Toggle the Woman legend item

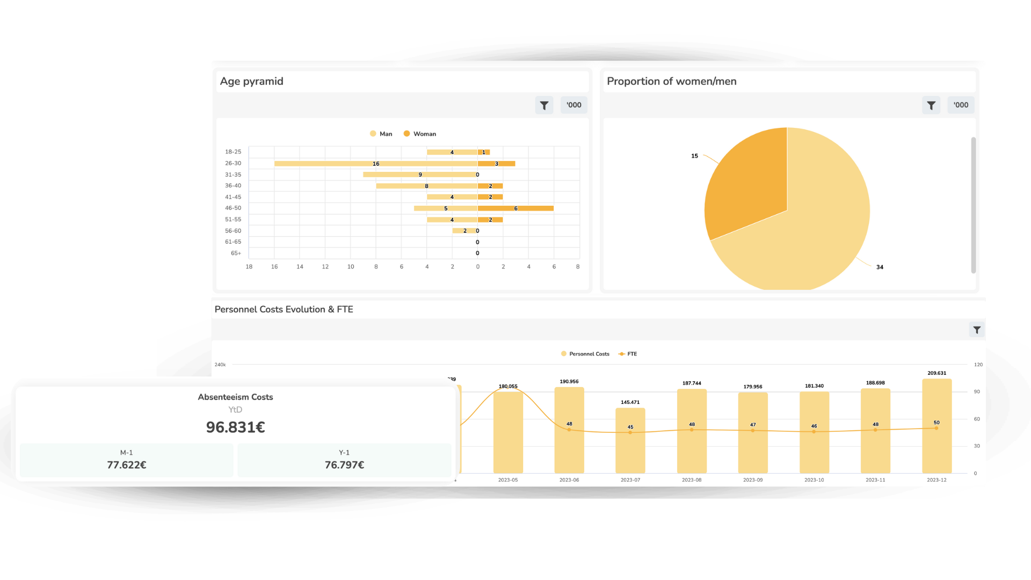pos(420,134)
